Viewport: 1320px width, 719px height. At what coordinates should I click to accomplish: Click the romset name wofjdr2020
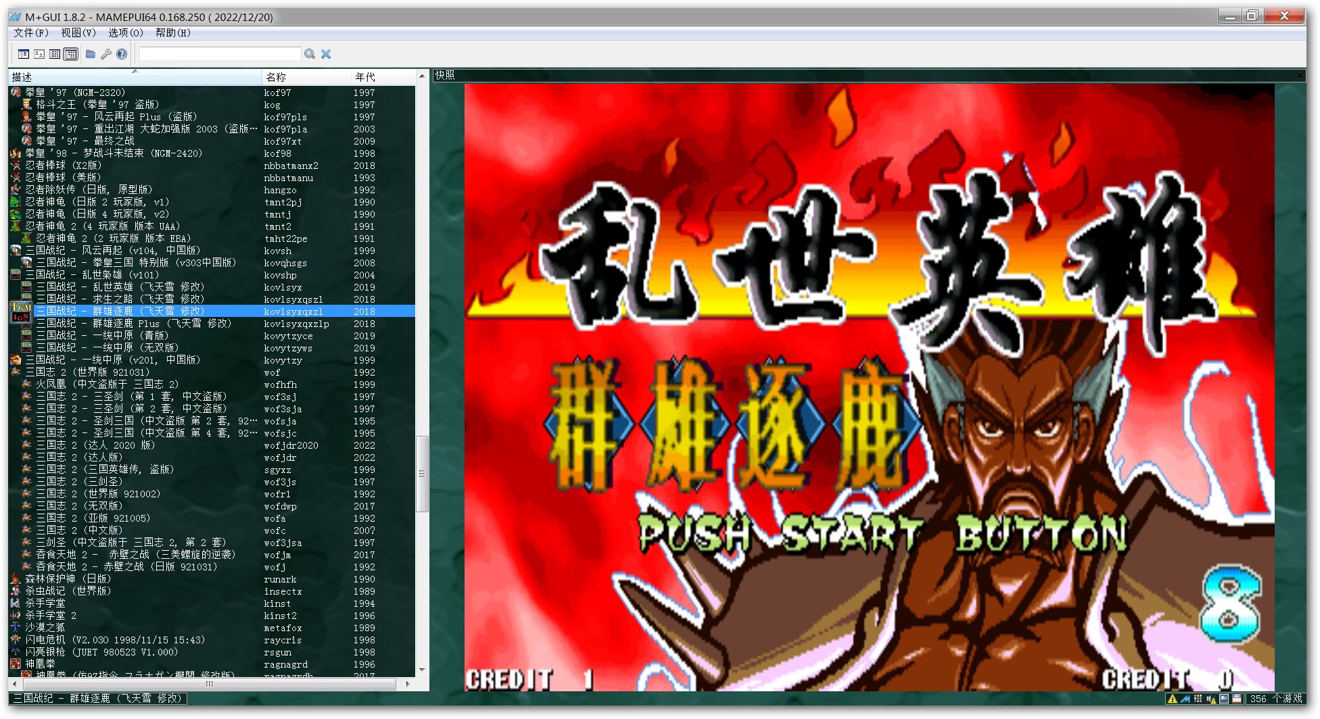tap(291, 445)
